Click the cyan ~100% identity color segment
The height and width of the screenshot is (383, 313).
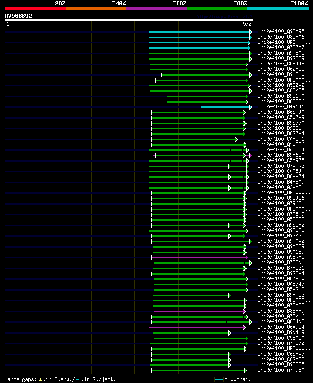278,9
